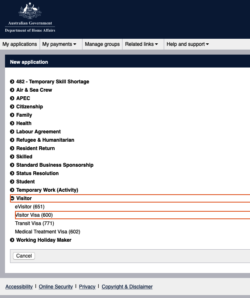The width and height of the screenshot is (250, 298).
Task: Select Visitor Visa (600)
Action: coord(34,215)
